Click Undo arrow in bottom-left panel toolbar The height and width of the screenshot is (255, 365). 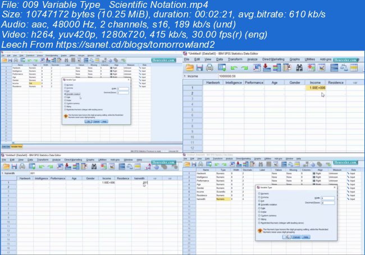point(42,166)
